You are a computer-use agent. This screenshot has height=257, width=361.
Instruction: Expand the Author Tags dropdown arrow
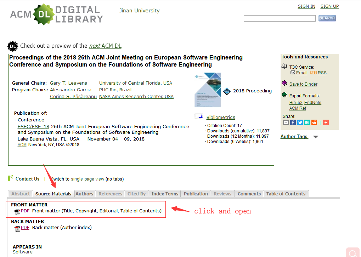coord(316,137)
